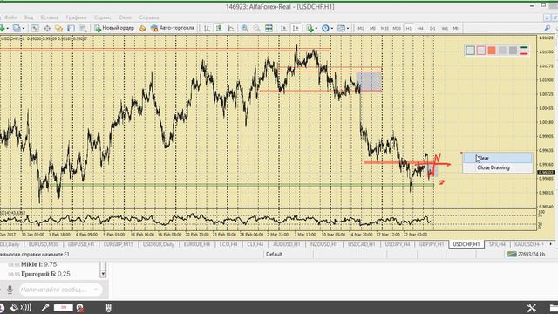Select the M5 timeframe
This screenshot has width=558, height=314.
[372, 28]
